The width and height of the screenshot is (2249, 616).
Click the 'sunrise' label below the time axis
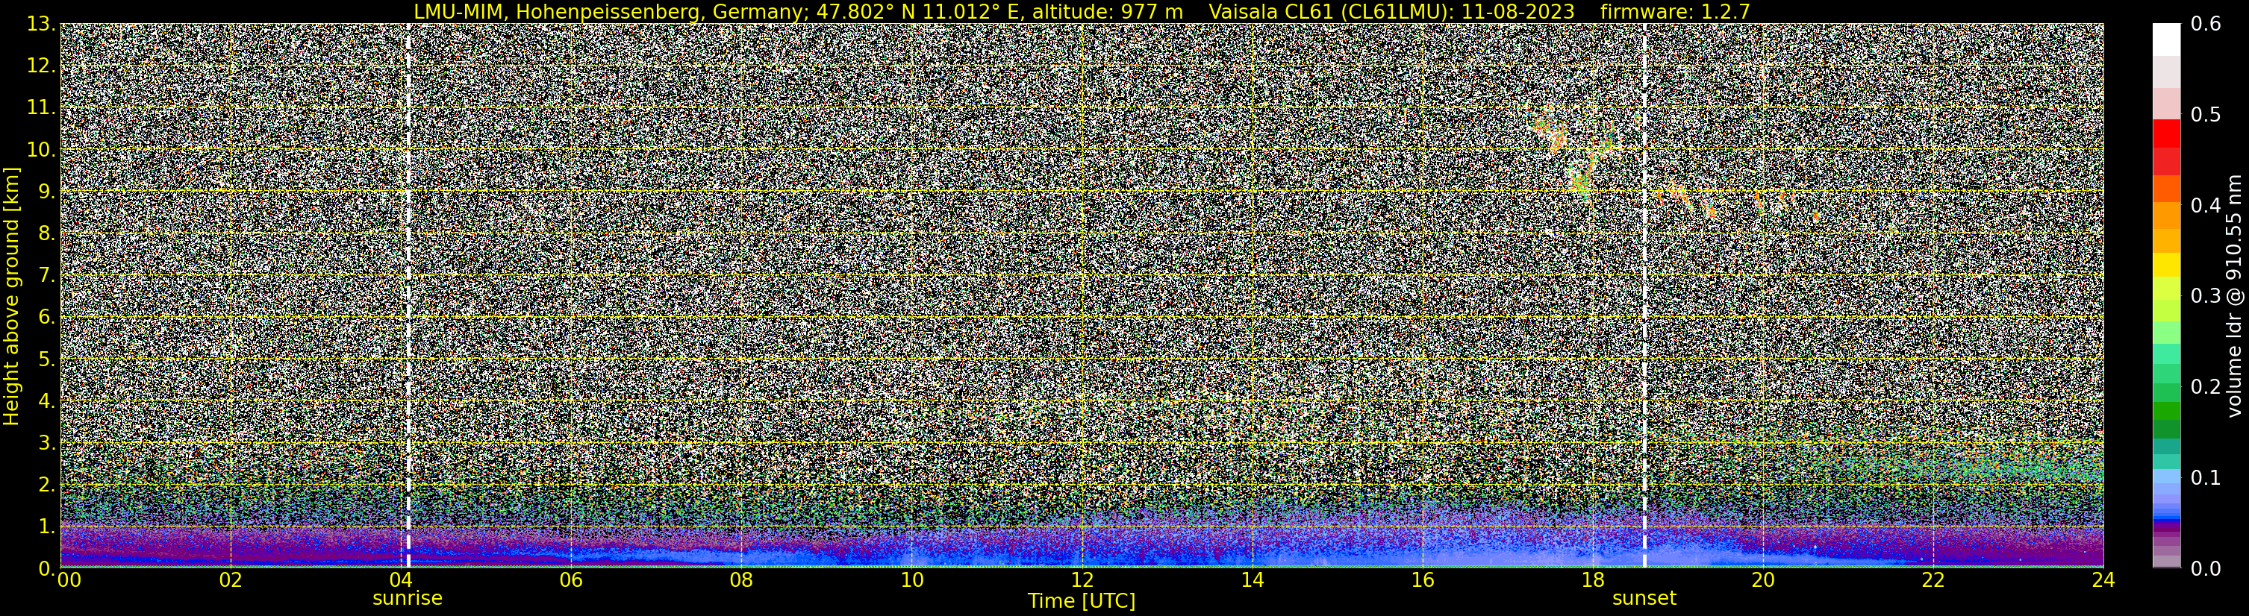point(408,599)
